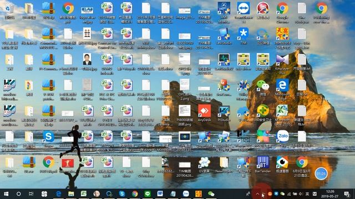The width and height of the screenshot is (355, 199).
Task: Open the 天富下 orange desktop shortcut
Action: click(x=282, y=34)
